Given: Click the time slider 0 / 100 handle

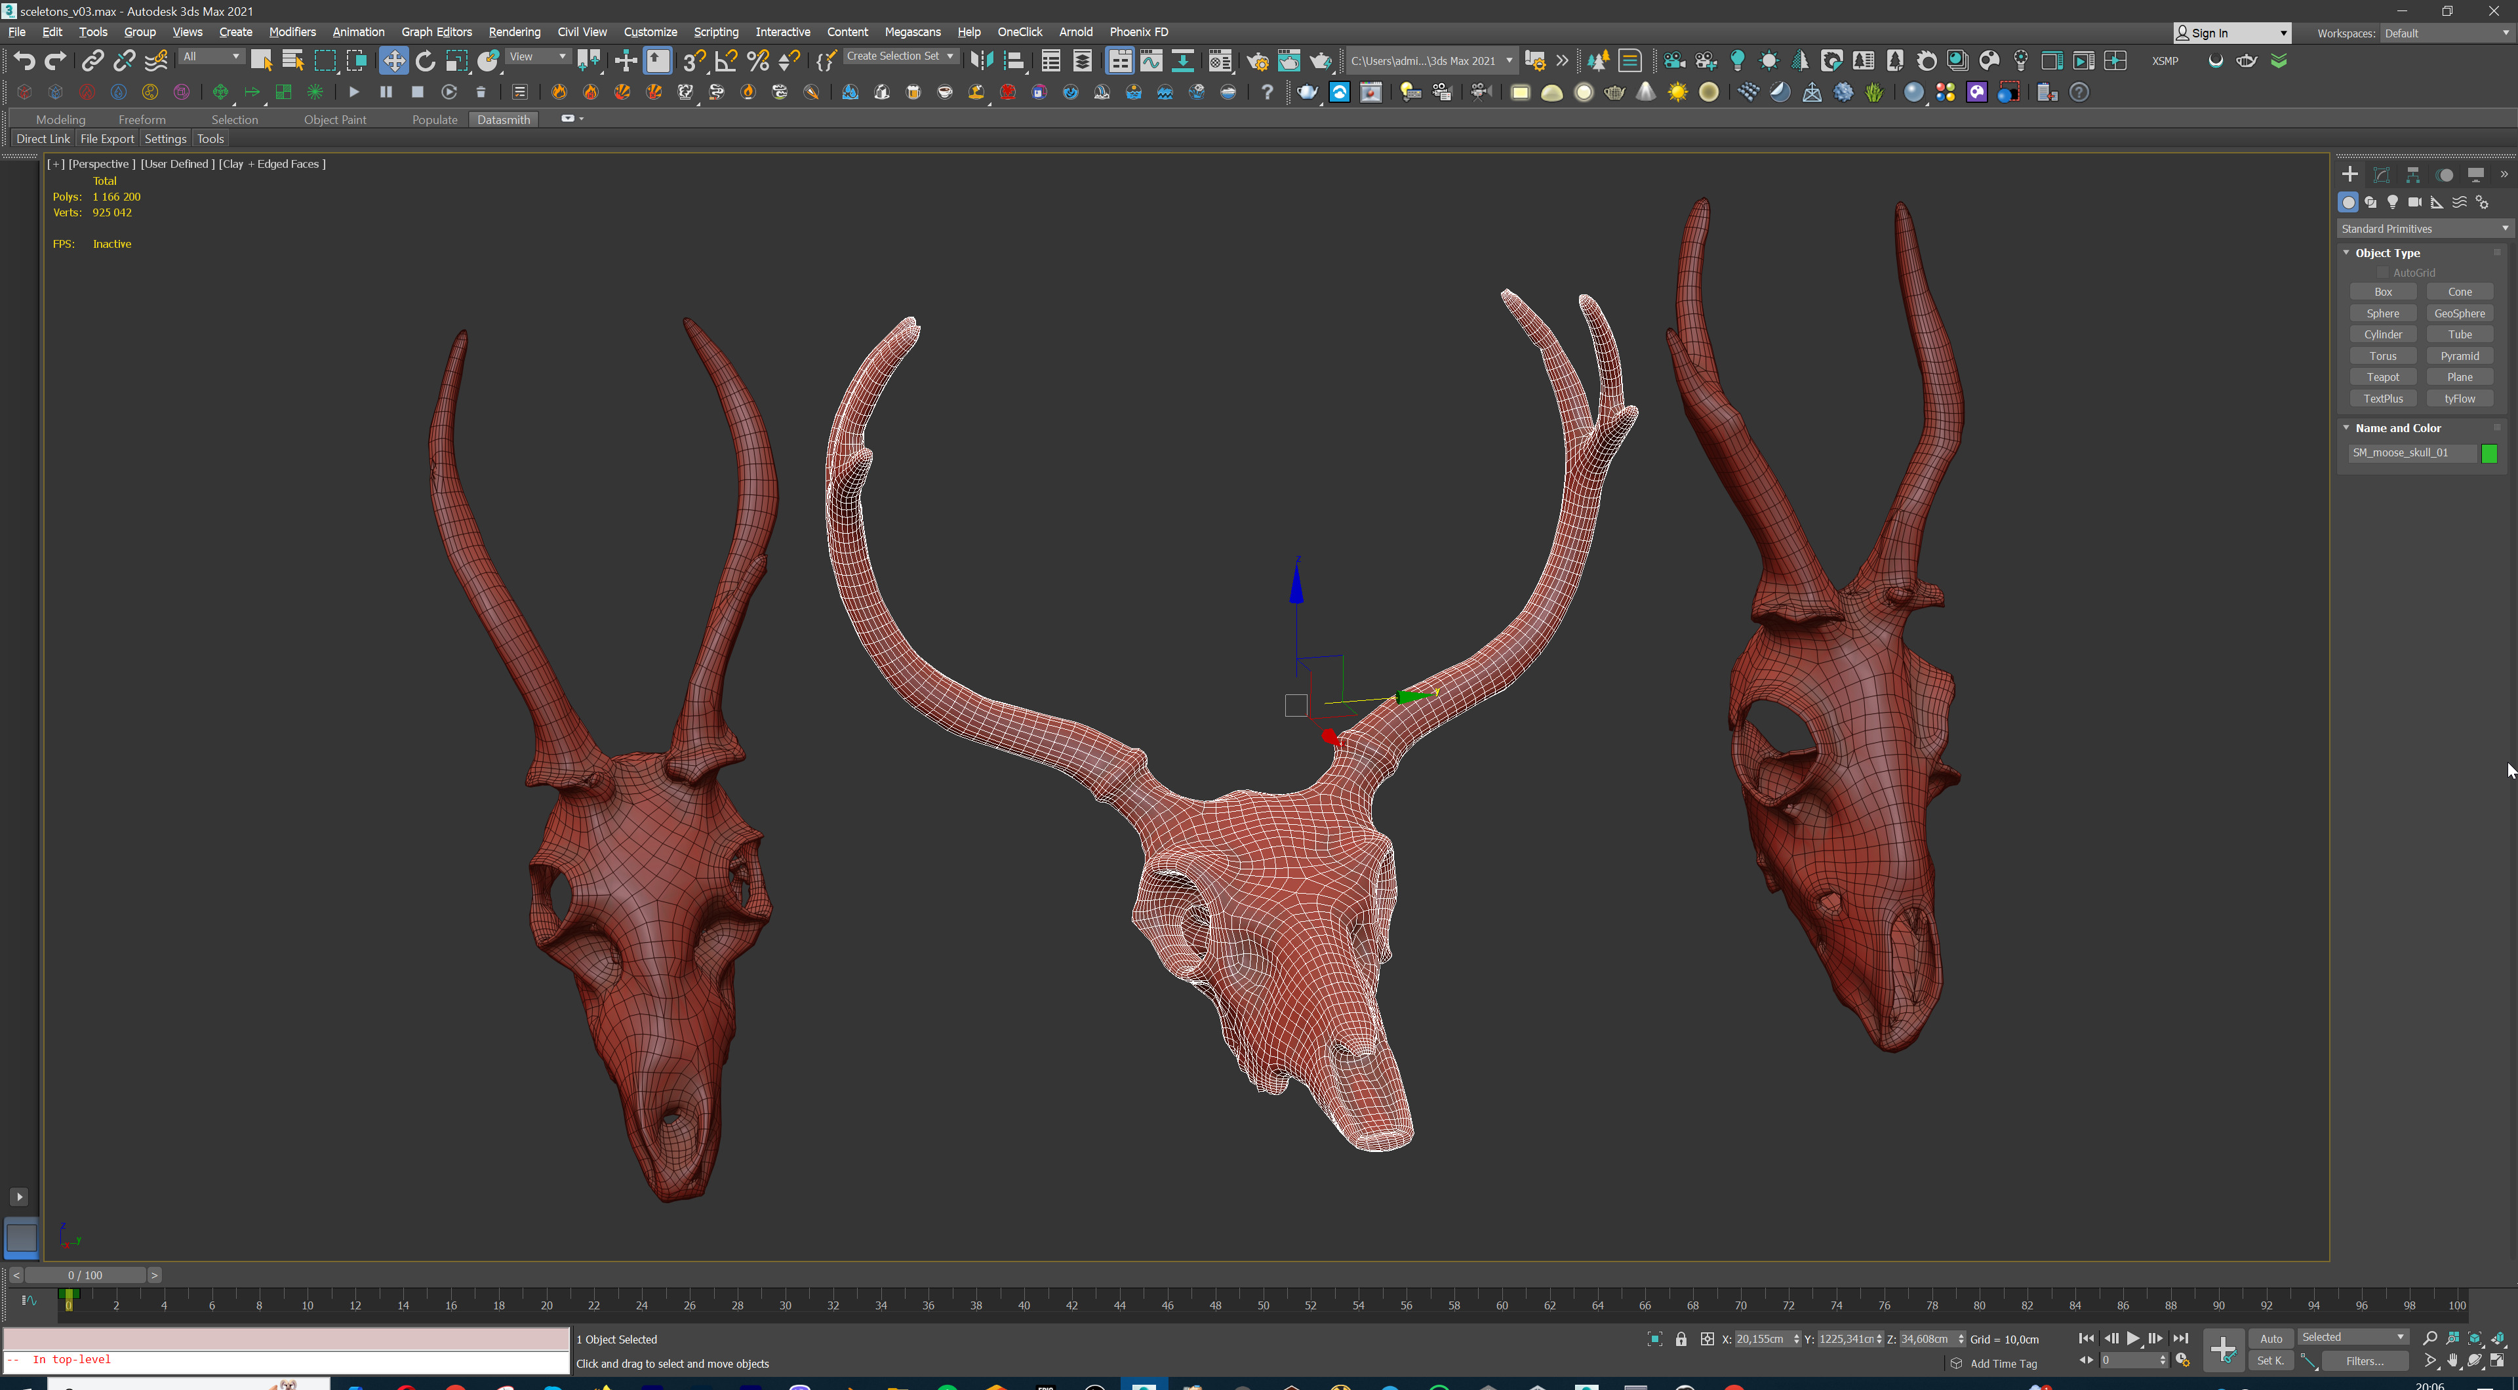Looking at the screenshot, I should click(85, 1275).
